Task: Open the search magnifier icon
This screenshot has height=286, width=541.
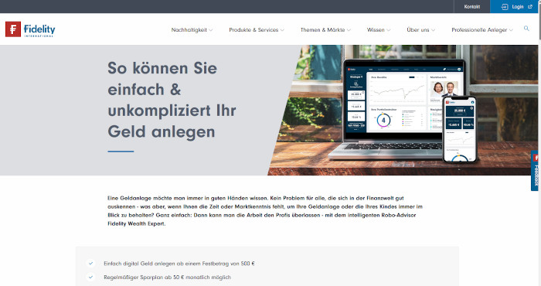Action: (526, 29)
